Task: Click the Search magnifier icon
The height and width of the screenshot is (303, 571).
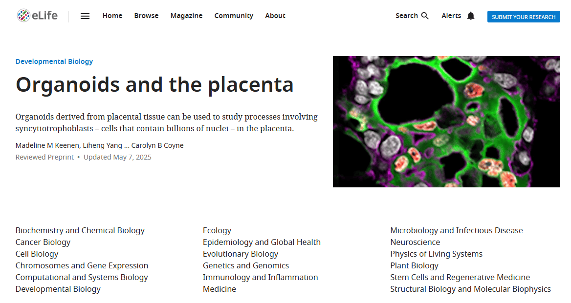Action: click(x=425, y=16)
